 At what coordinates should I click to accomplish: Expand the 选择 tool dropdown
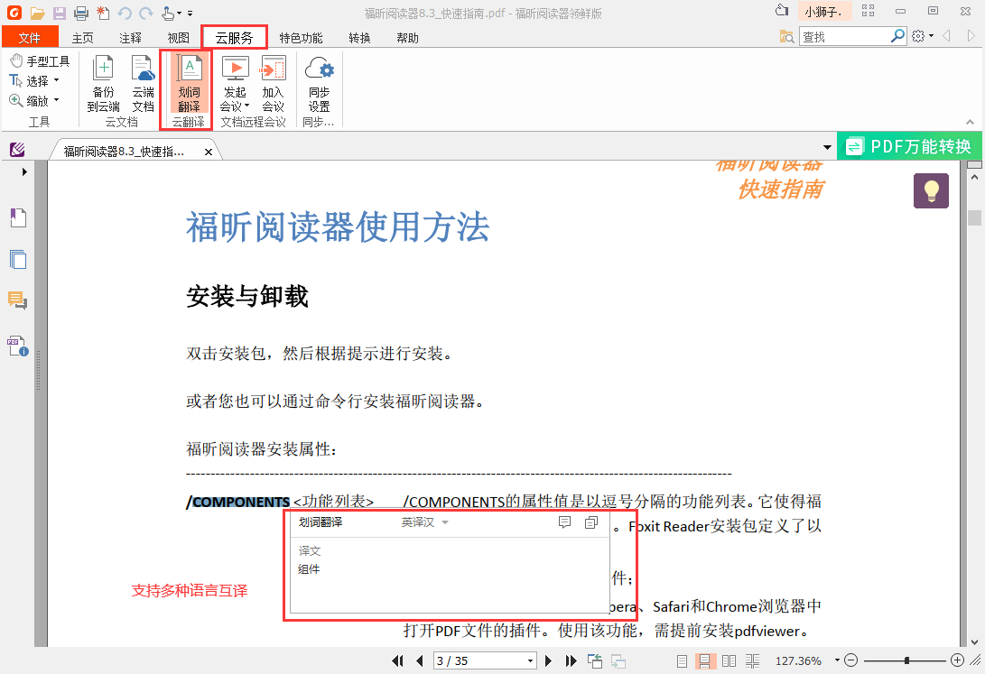(57, 80)
